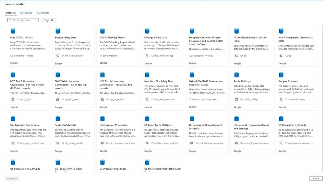
Task: Click the US Population by County database icon
Action: click(x=281, y=119)
